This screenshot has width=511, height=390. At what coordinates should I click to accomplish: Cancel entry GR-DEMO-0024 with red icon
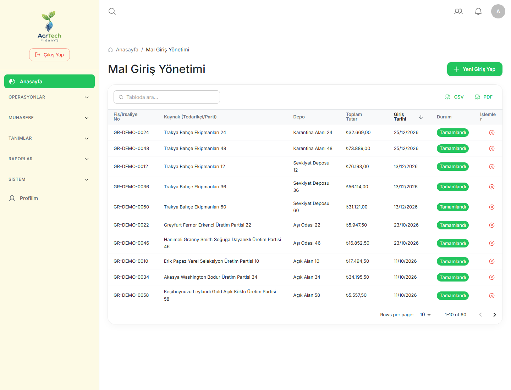coord(492,133)
